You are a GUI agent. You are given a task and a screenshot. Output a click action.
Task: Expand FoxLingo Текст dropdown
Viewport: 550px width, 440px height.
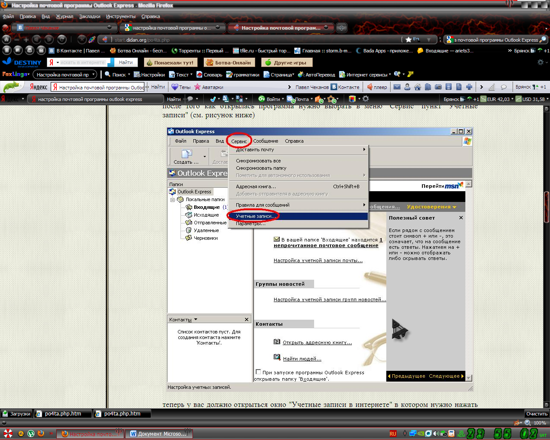[191, 74]
